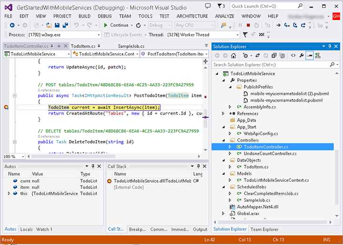Viewport: 343px width, 245px height.
Task: Click Solution Explorer Home icon
Action: click(233, 56)
